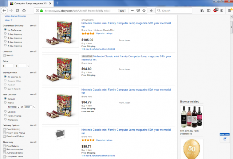The image size is (233, 159).
Task: Open the 100 miles distance dropdown
Action: click(x=13, y=107)
